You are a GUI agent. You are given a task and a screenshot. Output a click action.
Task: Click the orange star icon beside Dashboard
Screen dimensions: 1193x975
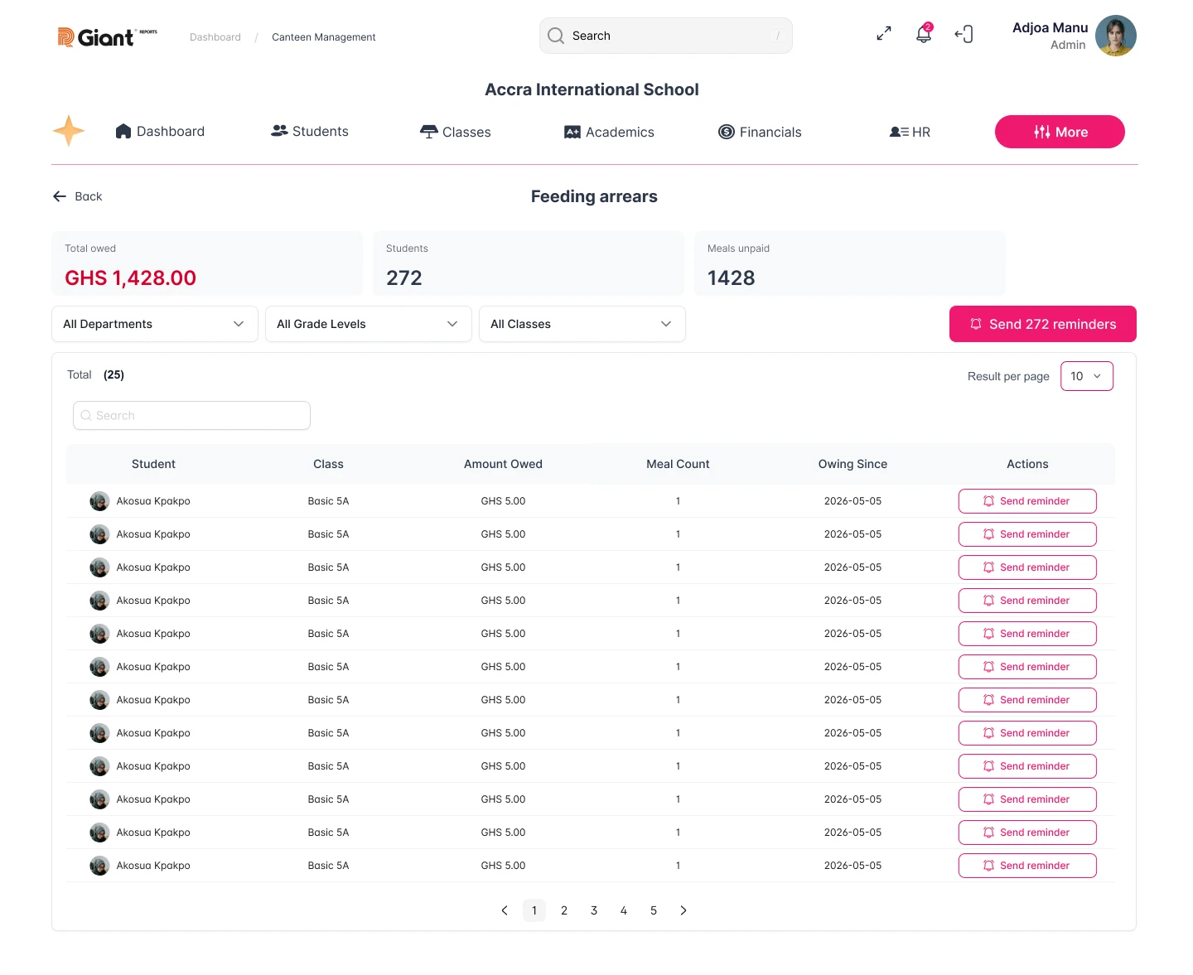(69, 131)
